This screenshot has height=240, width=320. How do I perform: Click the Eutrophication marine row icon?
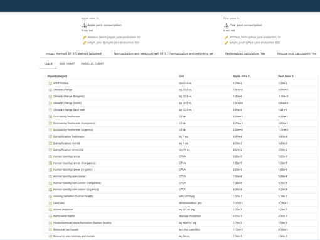(50, 143)
